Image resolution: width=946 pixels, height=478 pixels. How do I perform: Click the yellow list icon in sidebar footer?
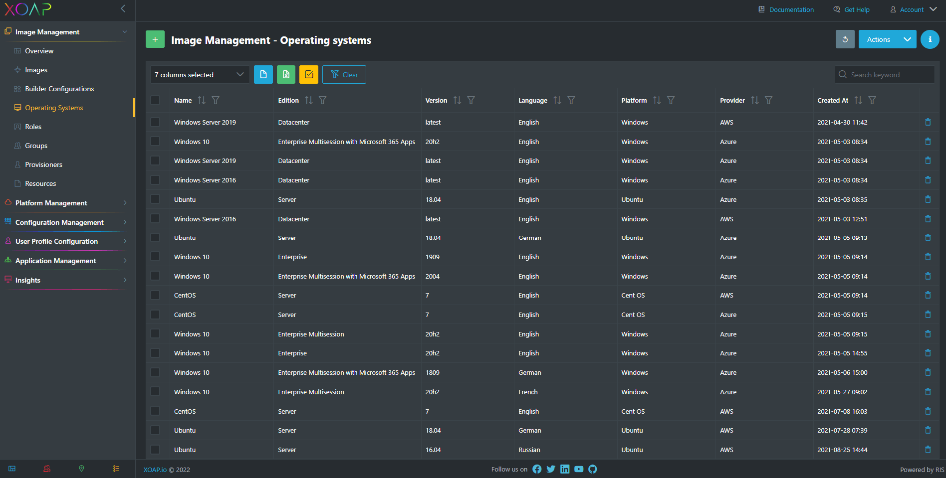(116, 469)
